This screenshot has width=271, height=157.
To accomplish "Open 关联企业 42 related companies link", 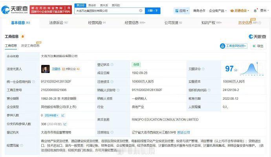I will 71,69.
